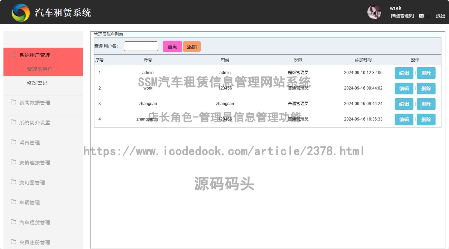
Task: Click the folder icon beside 汽车租赁管理
Action: click(13, 222)
